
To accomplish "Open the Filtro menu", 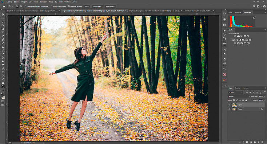I will 51,2.
